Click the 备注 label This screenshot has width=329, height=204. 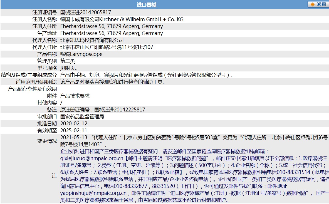click(52, 110)
